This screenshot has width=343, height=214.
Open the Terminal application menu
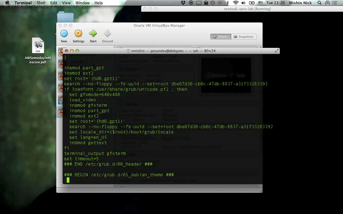[23, 3]
